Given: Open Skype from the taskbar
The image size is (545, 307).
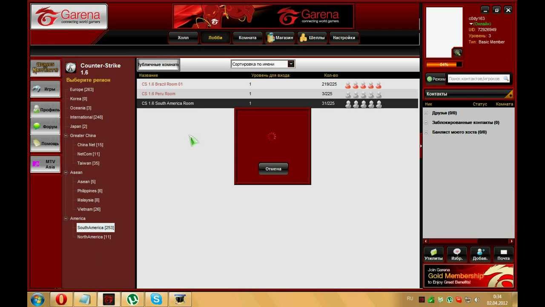Looking at the screenshot, I should (x=157, y=299).
